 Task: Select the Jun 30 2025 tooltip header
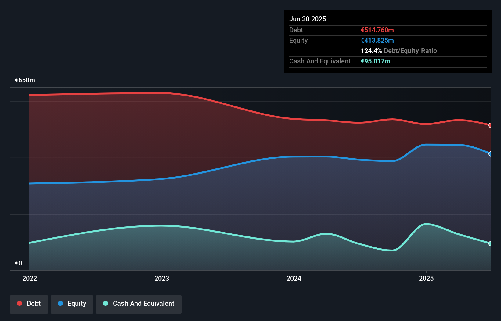tap(308, 19)
